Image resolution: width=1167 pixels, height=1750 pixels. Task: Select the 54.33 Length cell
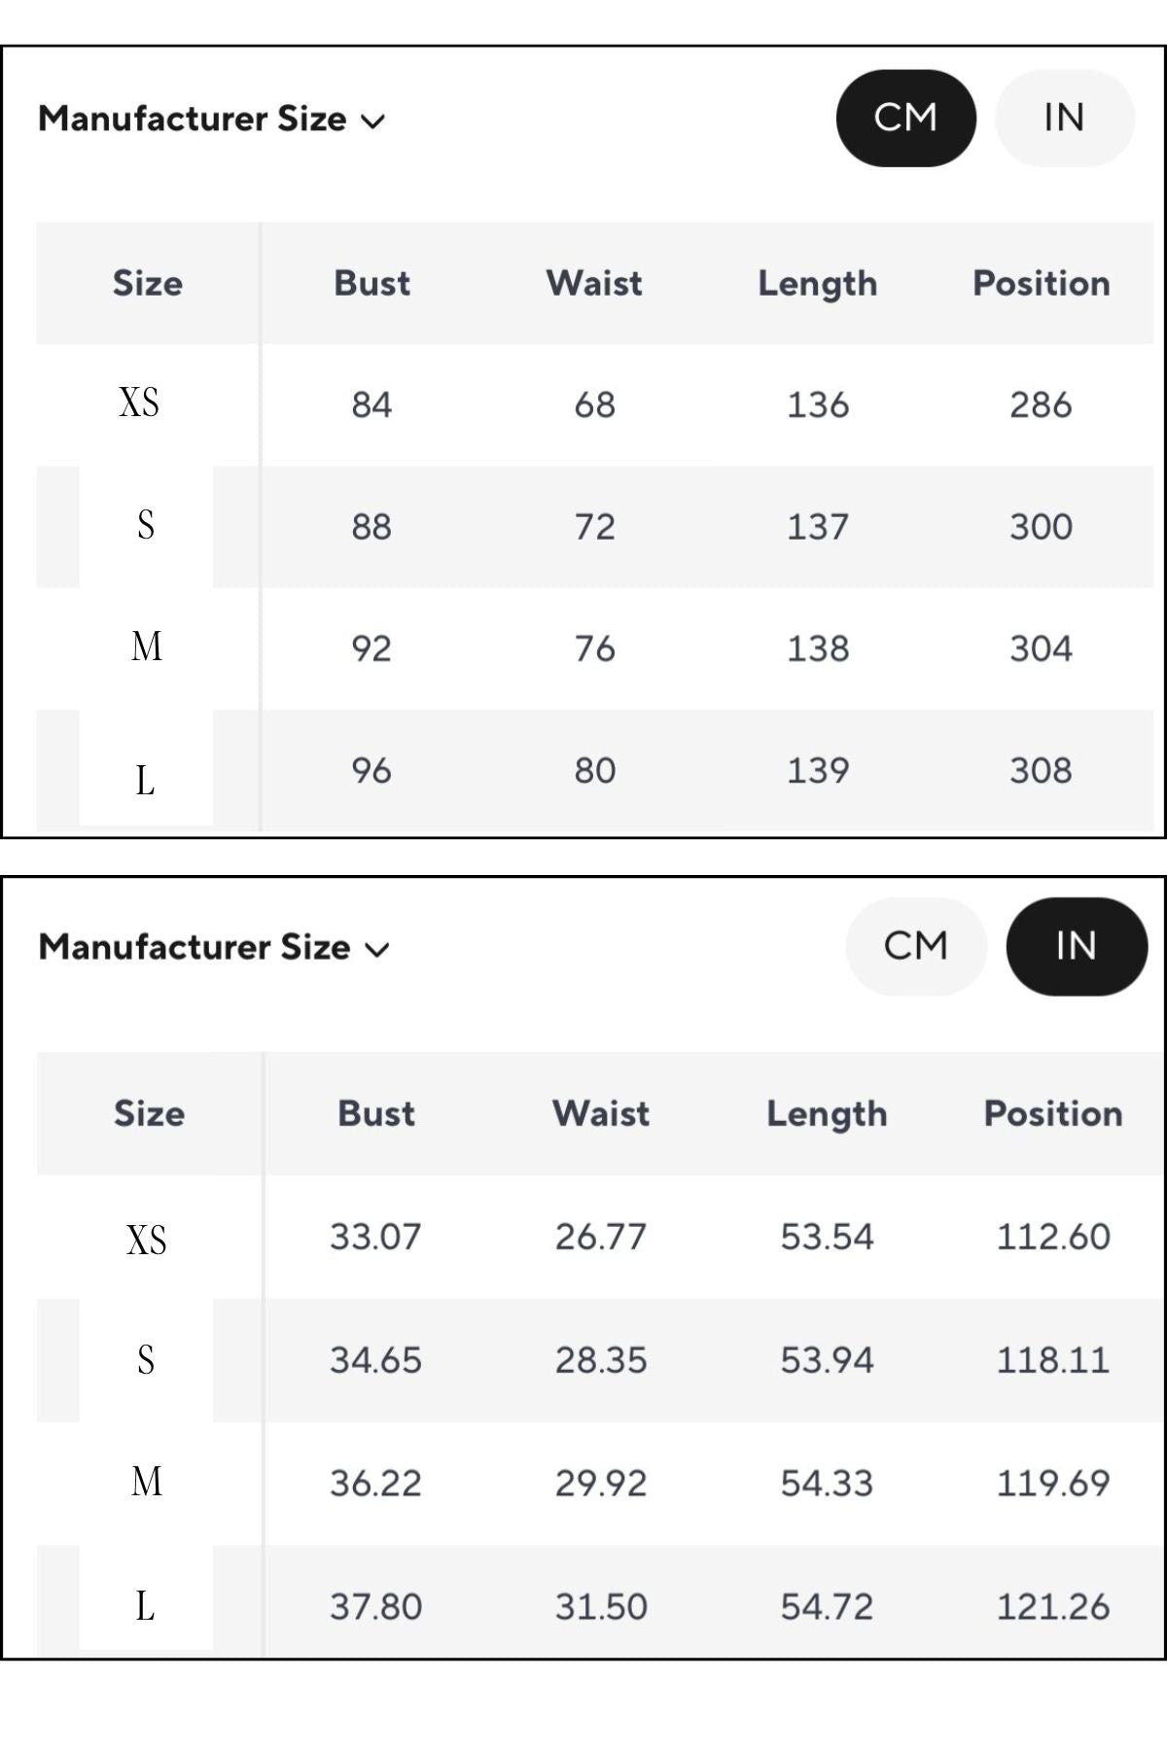(x=827, y=1484)
